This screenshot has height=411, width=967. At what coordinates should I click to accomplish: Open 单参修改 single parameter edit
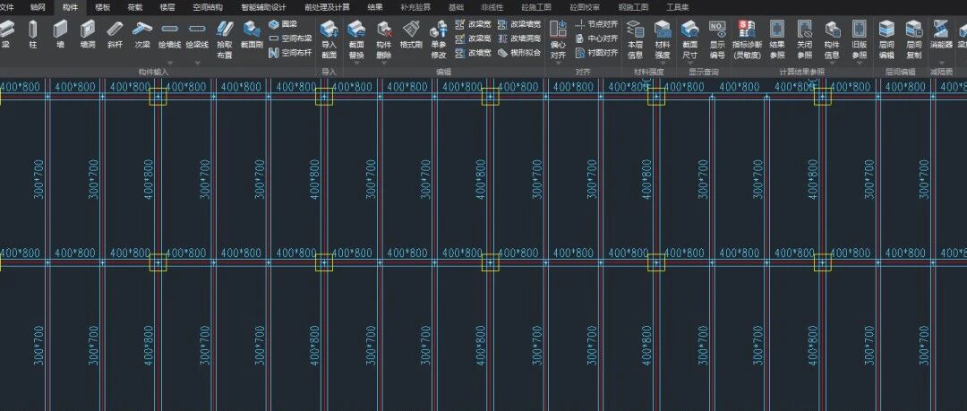point(439,39)
